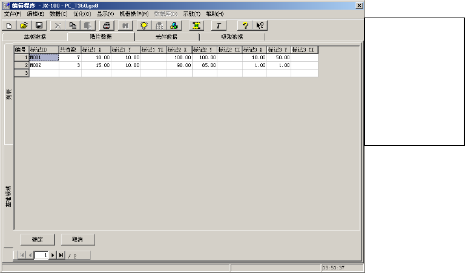Click the Find binoculars icon

point(125,26)
